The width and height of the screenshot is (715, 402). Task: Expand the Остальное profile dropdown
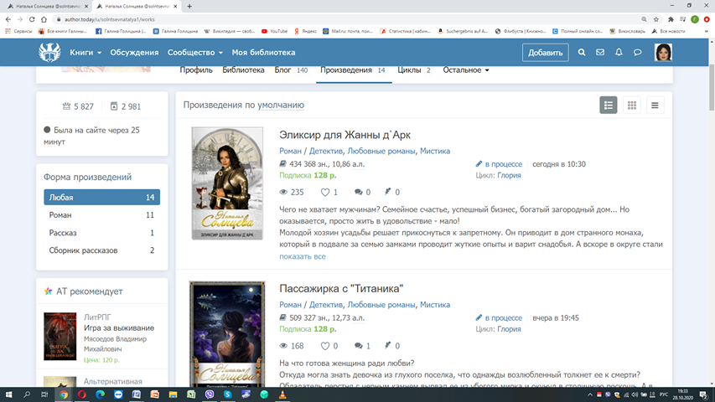[x=465, y=70]
